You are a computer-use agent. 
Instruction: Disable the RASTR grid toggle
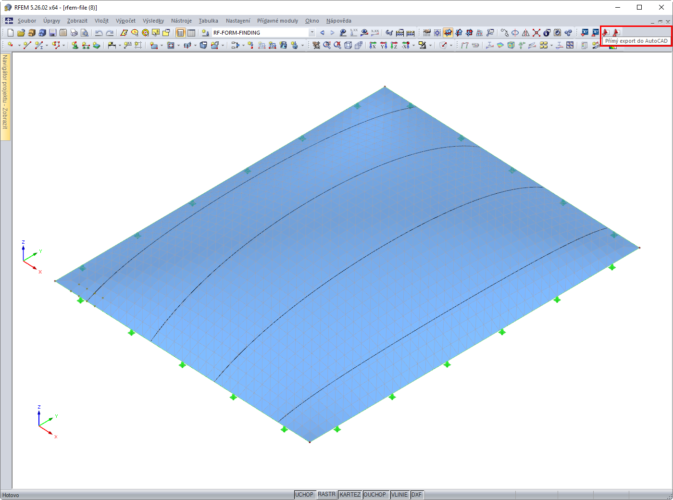pyautogui.click(x=327, y=494)
